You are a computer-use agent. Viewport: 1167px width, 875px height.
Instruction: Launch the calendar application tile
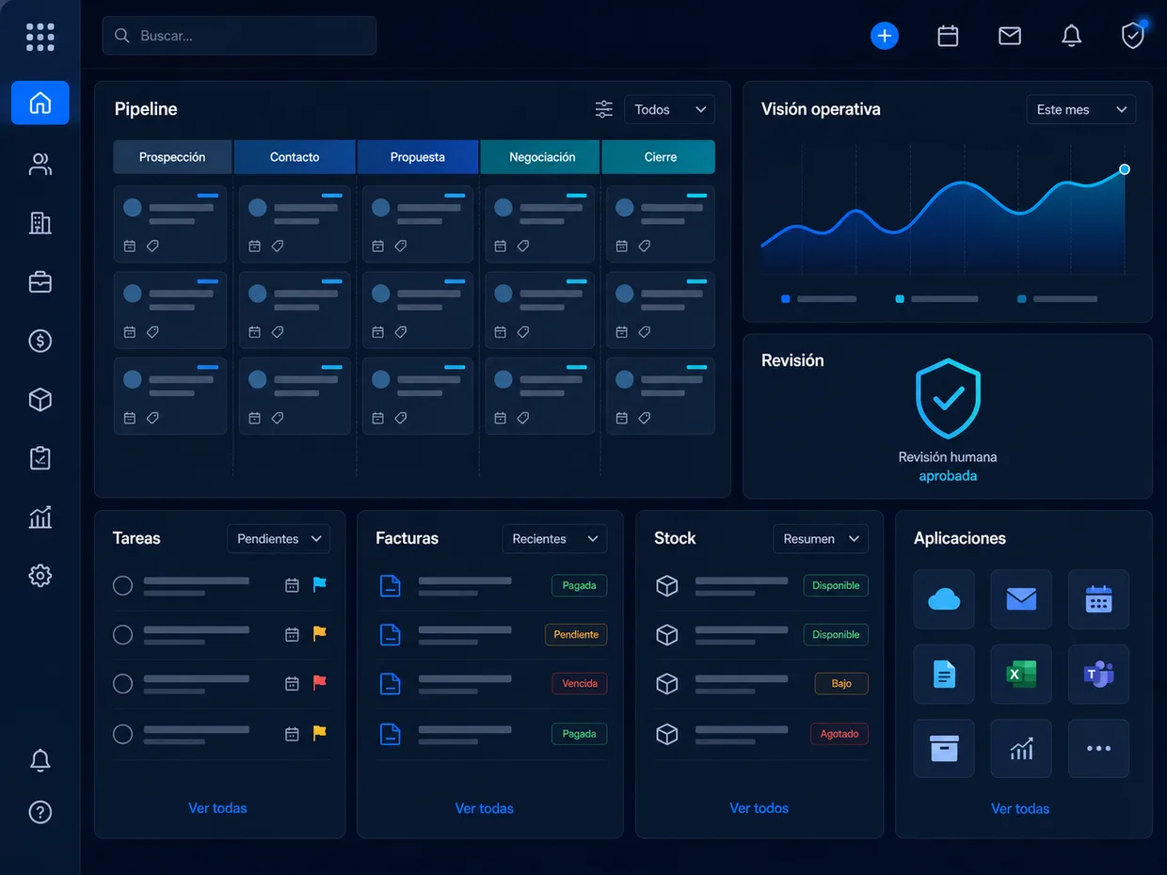1098,598
